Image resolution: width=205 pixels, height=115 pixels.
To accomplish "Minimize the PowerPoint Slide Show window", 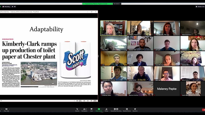I will pyautogui.click(x=87, y=12).
